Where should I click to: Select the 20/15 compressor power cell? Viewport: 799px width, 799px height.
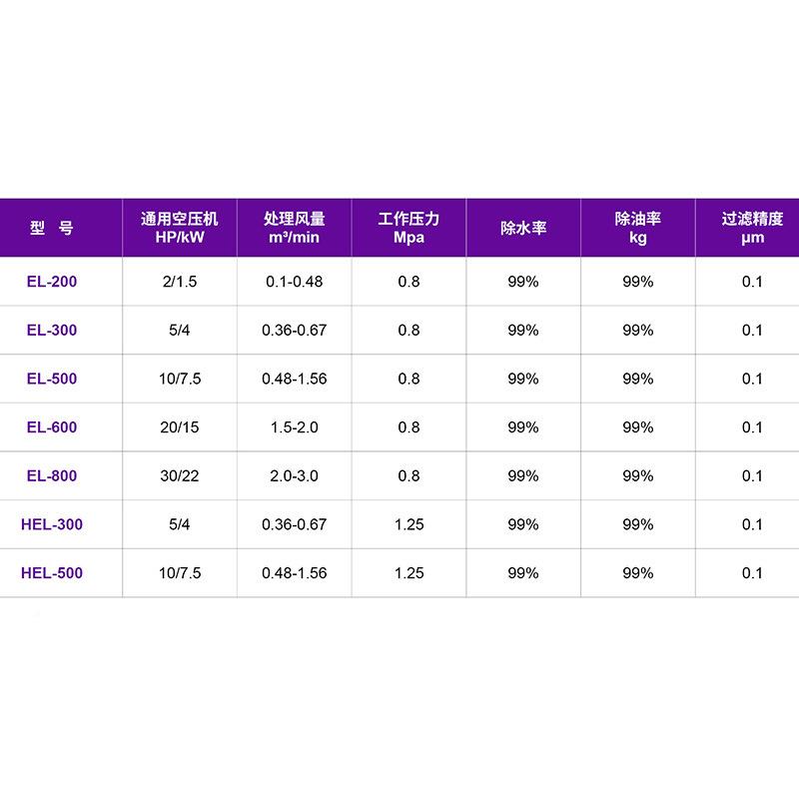coord(180,427)
